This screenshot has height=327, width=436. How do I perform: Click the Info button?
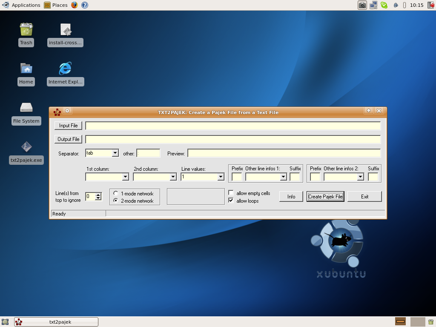[x=291, y=196]
